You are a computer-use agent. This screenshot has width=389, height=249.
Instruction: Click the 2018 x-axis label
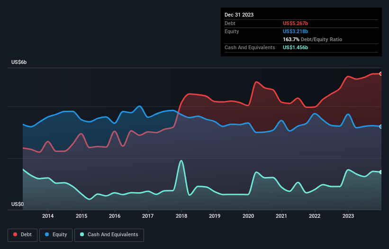(x=181, y=216)
